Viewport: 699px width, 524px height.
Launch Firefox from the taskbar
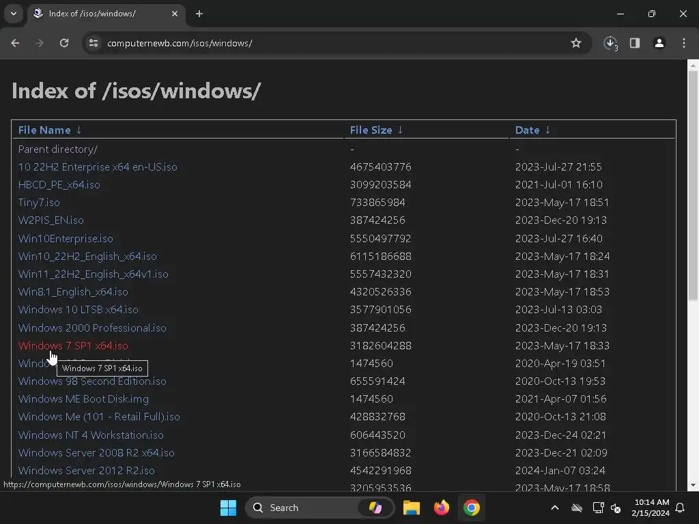pyautogui.click(x=442, y=508)
